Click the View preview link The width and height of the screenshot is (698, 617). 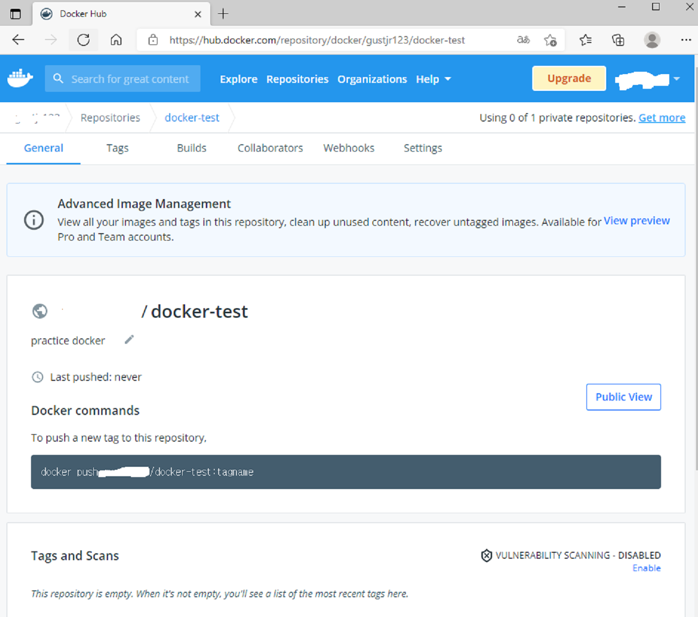tap(637, 220)
